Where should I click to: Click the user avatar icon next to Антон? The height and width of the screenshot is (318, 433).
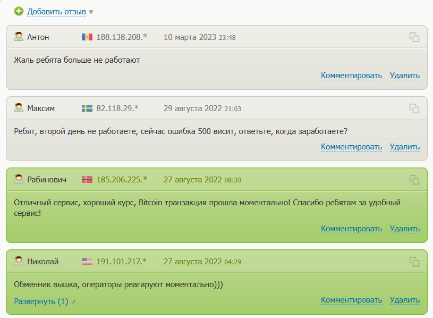coord(19,37)
